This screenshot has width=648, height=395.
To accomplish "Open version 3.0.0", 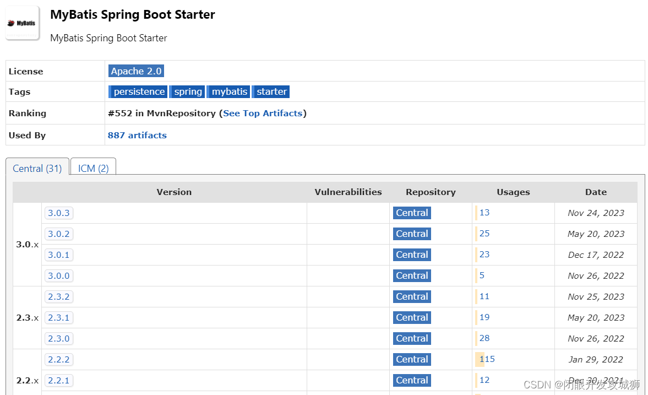I will 59,276.
